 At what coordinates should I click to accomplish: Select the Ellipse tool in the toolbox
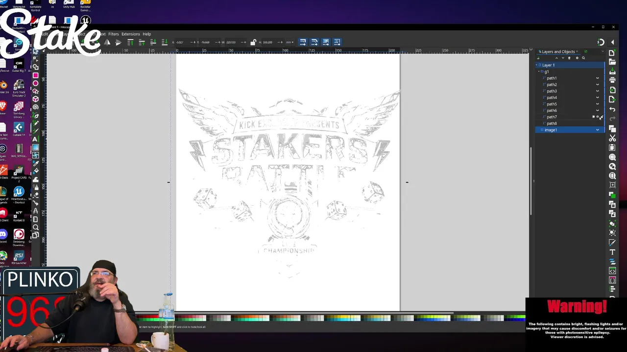coord(35,83)
